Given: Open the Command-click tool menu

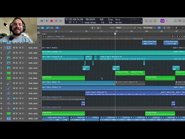Looking at the screenshot, I should [99, 28].
